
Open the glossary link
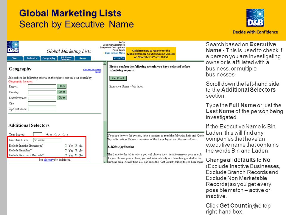[49, 159]
